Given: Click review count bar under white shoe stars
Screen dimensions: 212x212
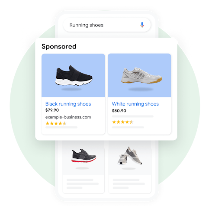Looking at the screenshot, I should (x=128, y=127).
